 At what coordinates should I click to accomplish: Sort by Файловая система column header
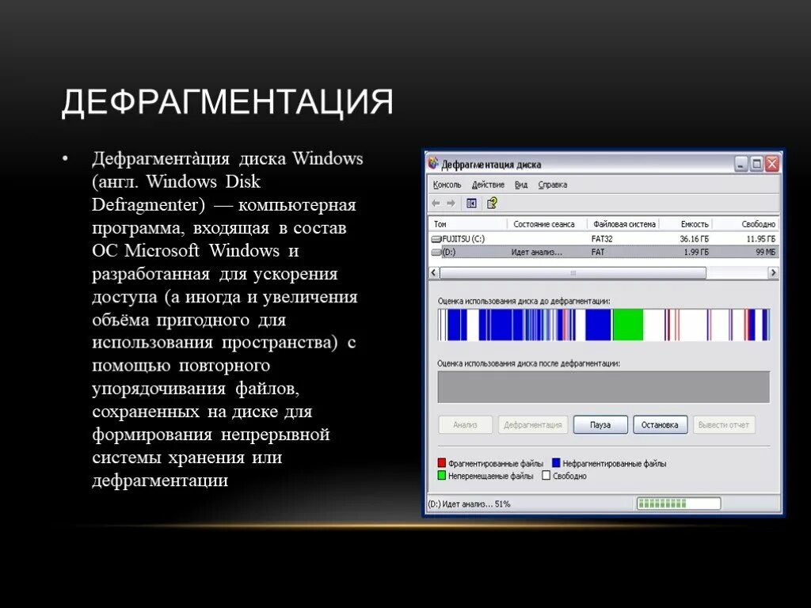point(623,224)
